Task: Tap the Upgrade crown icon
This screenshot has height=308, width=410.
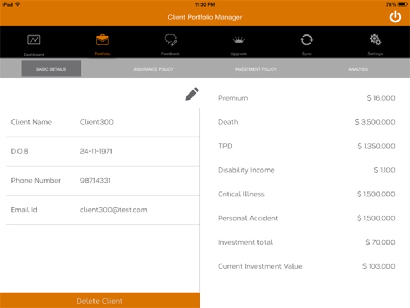Action: point(238,40)
